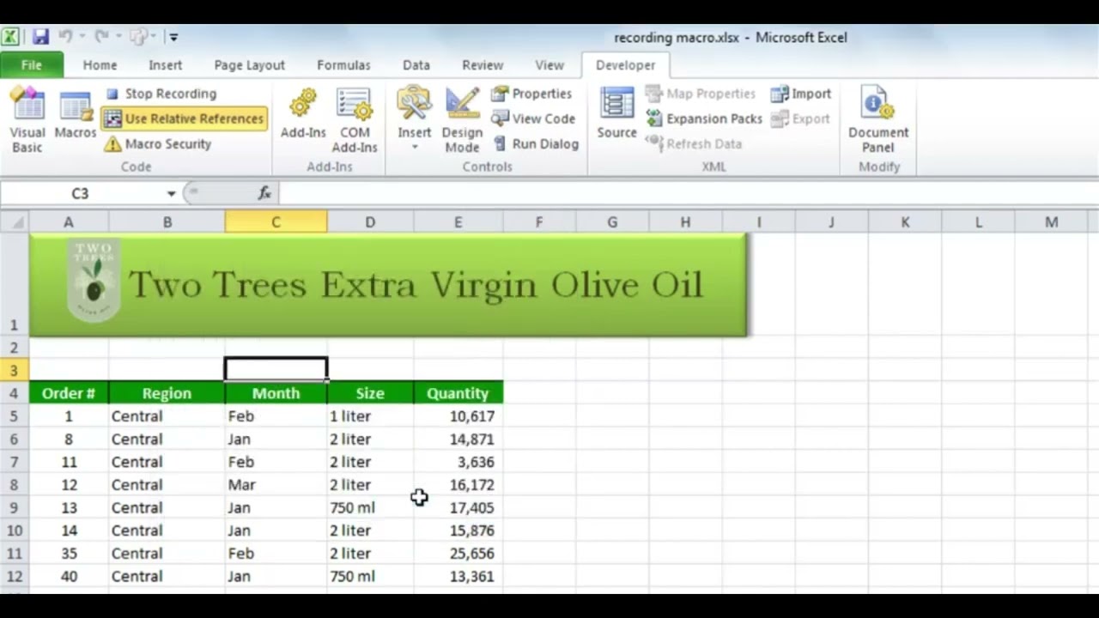Open the Page Layout tab

tap(249, 65)
